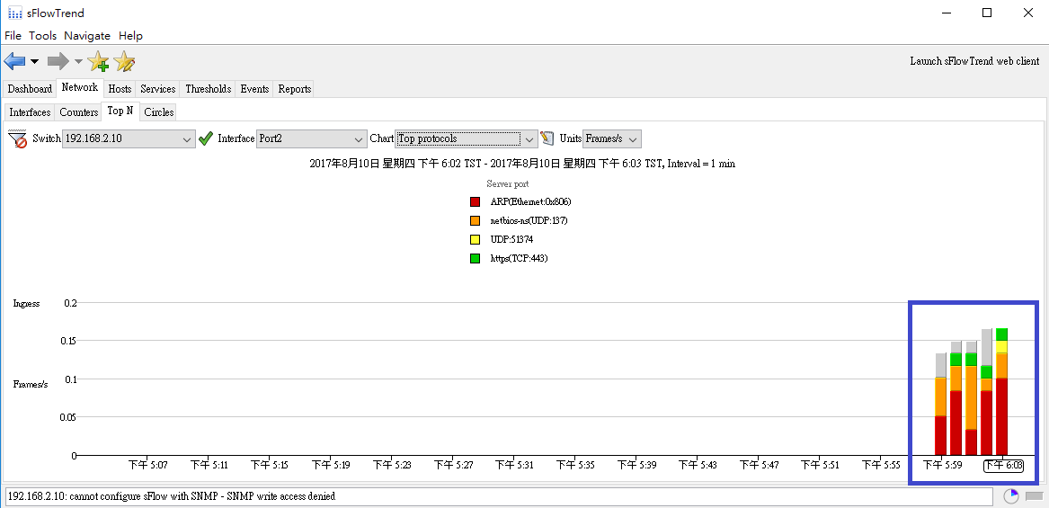Click the add favorite star icon
Image resolution: width=1049 pixels, height=508 pixels.
pyautogui.click(x=98, y=61)
